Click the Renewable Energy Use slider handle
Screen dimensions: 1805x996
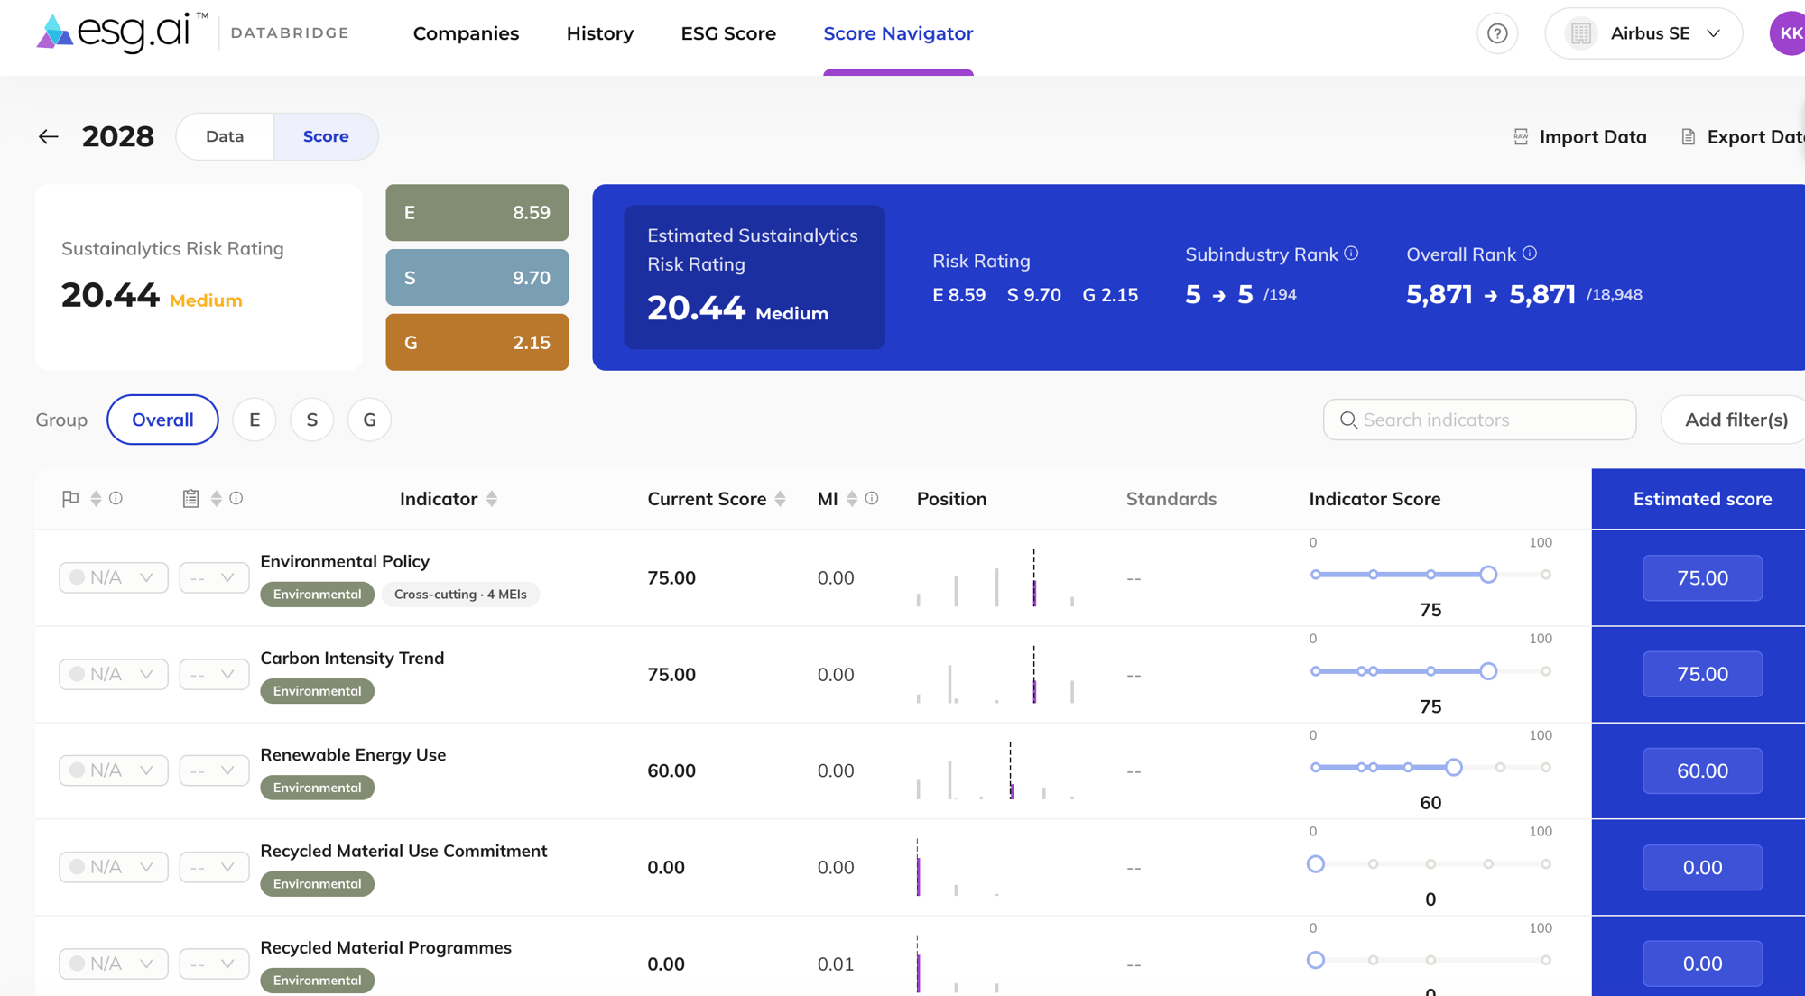(1453, 768)
